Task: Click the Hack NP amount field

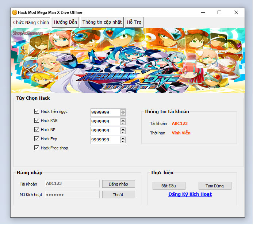Action: point(106,131)
